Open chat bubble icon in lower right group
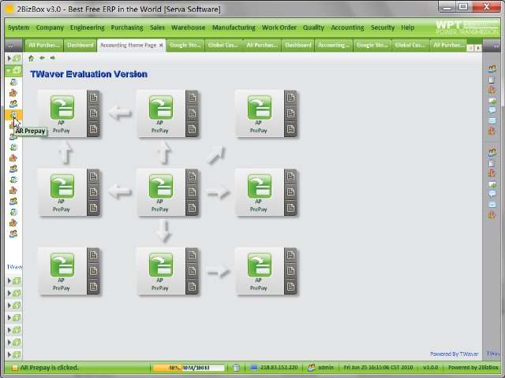The width and height of the screenshot is (505, 378). 492,194
